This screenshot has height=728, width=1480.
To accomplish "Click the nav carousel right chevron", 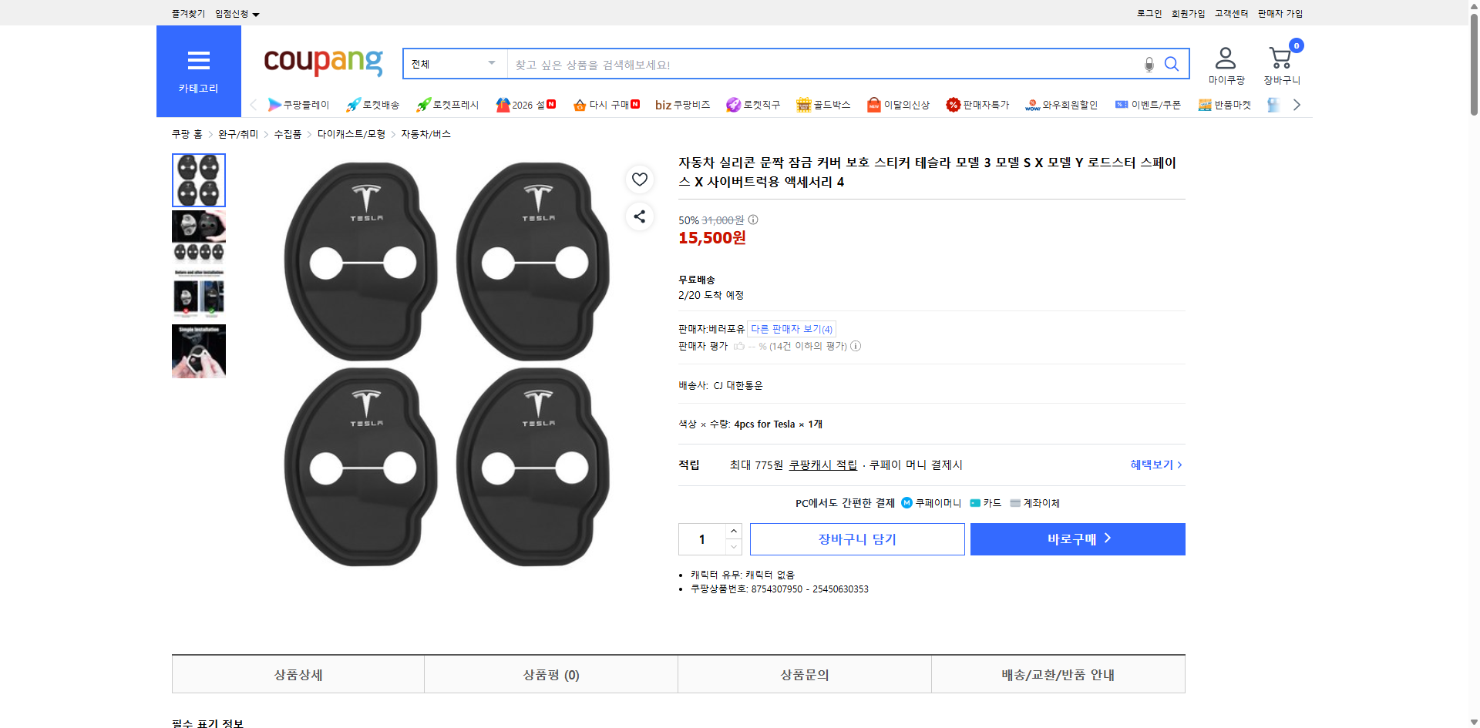I will [x=1297, y=105].
